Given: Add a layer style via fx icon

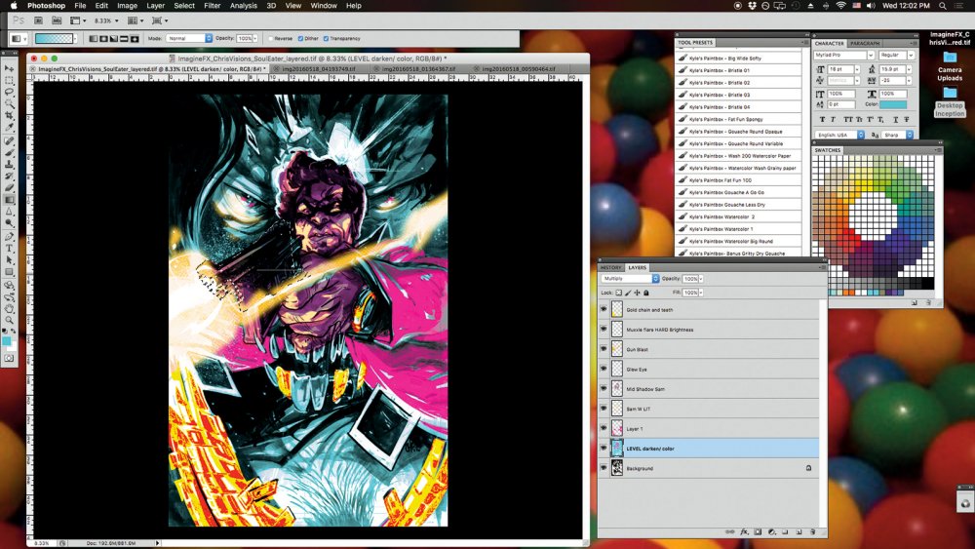Looking at the screenshot, I should tap(744, 532).
